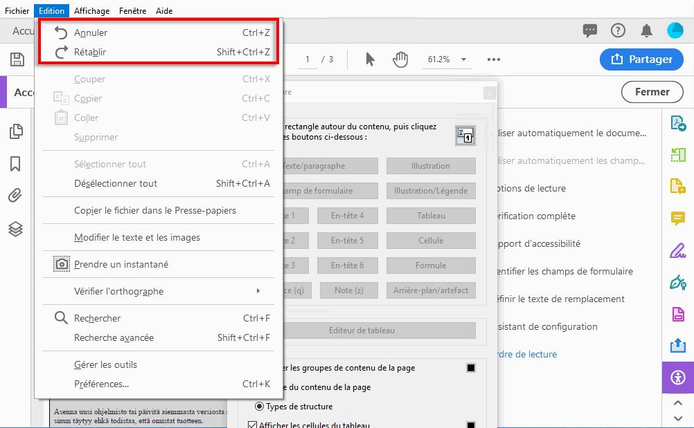This screenshot has height=428, width=694.
Task: Click the blue Partager button
Action: [x=641, y=59]
